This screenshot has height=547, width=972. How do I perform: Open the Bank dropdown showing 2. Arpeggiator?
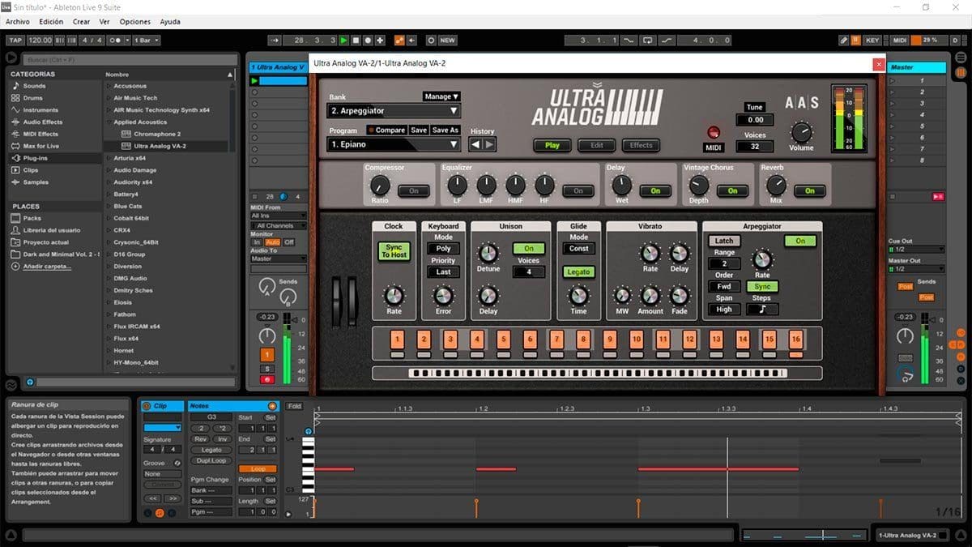click(x=394, y=110)
